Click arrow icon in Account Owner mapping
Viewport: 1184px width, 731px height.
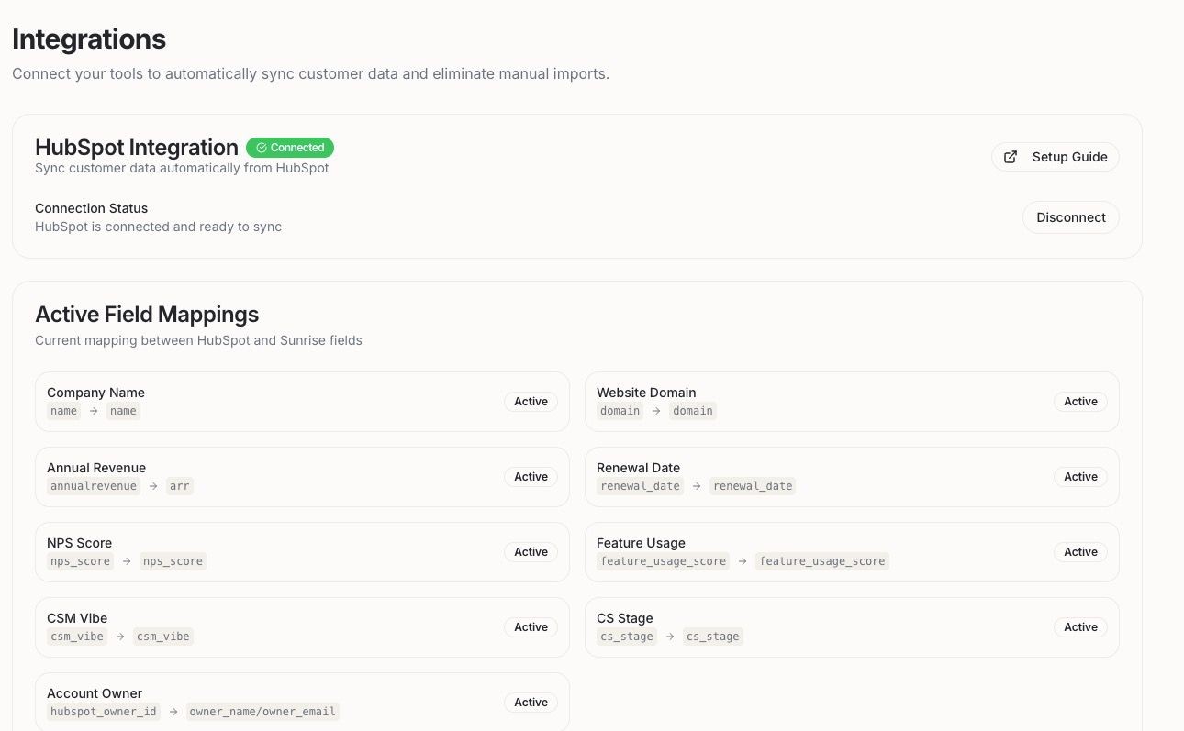coord(173,712)
